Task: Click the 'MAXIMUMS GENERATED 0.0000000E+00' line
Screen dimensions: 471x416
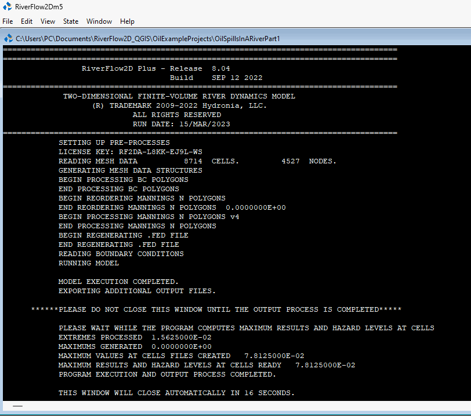Action: click(135, 346)
